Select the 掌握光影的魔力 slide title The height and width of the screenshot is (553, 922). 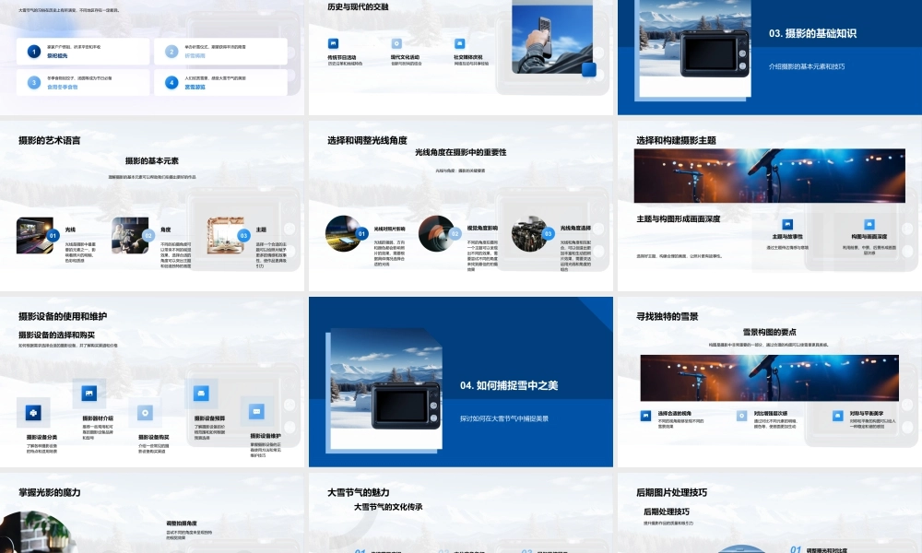pos(50,492)
